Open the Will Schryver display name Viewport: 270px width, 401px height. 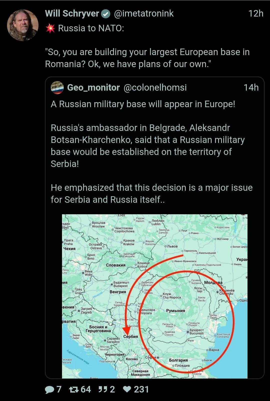coord(72,14)
